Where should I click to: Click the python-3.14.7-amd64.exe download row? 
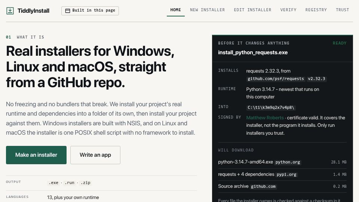pos(282,162)
